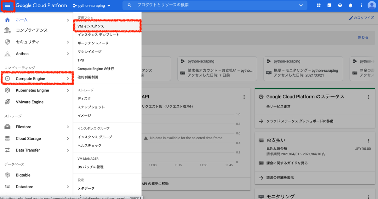Expand the Kubernetes Engine submenu chevron

point(68,90)
